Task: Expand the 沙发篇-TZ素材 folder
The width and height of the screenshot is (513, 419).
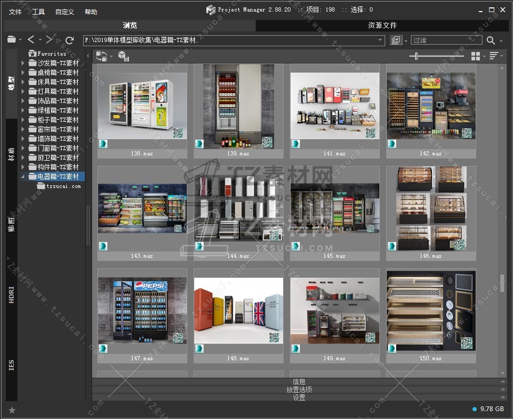Action: tap(23, 63)
